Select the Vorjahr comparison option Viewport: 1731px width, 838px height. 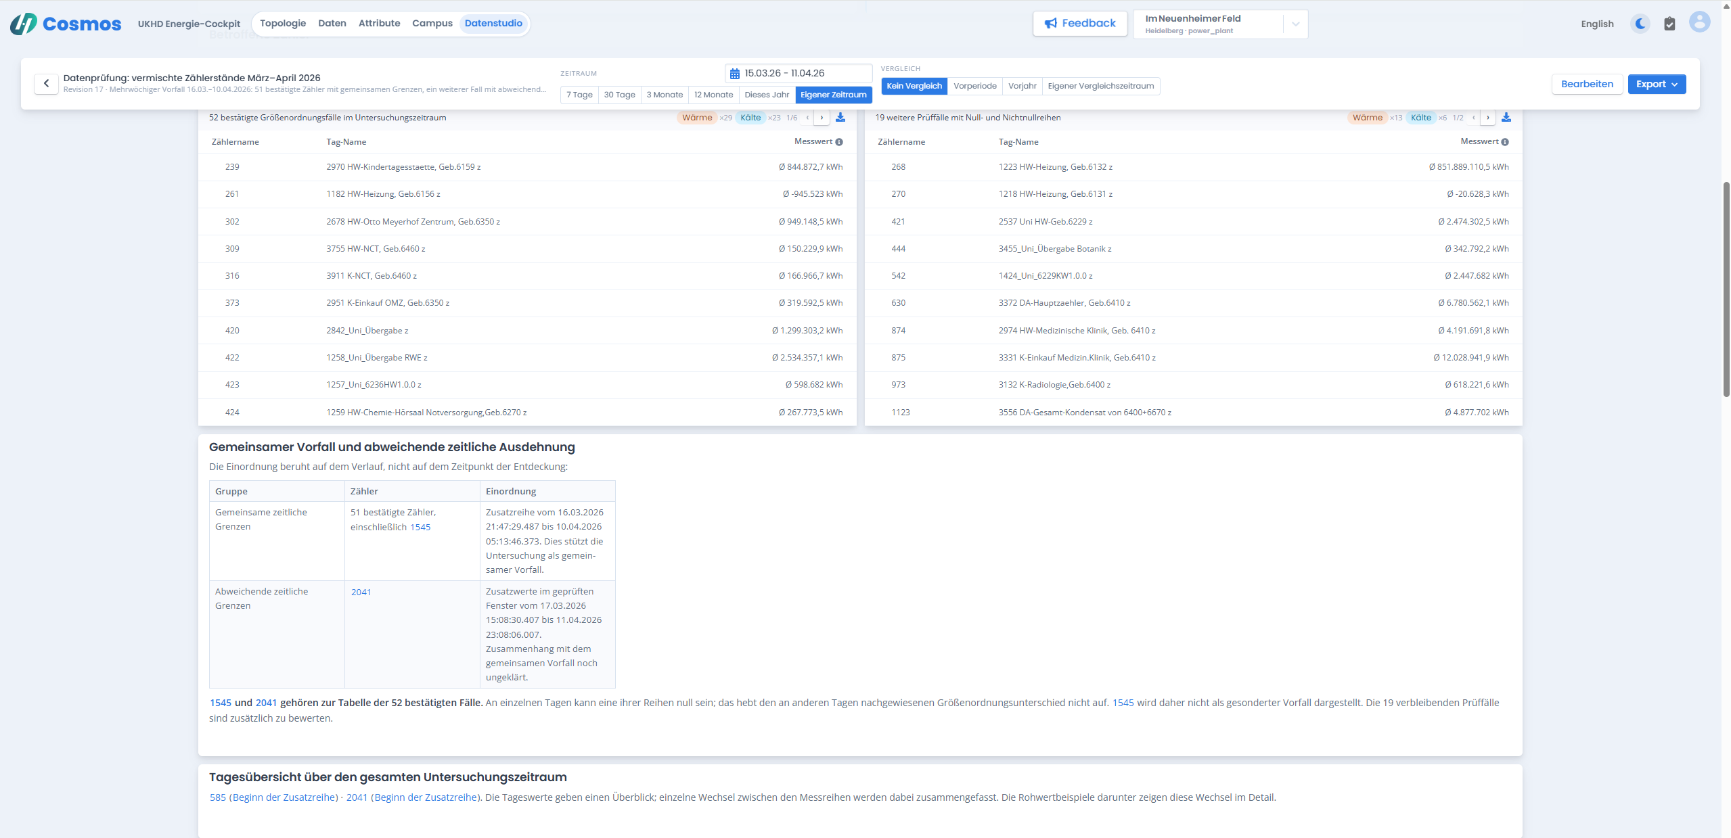1022,86
